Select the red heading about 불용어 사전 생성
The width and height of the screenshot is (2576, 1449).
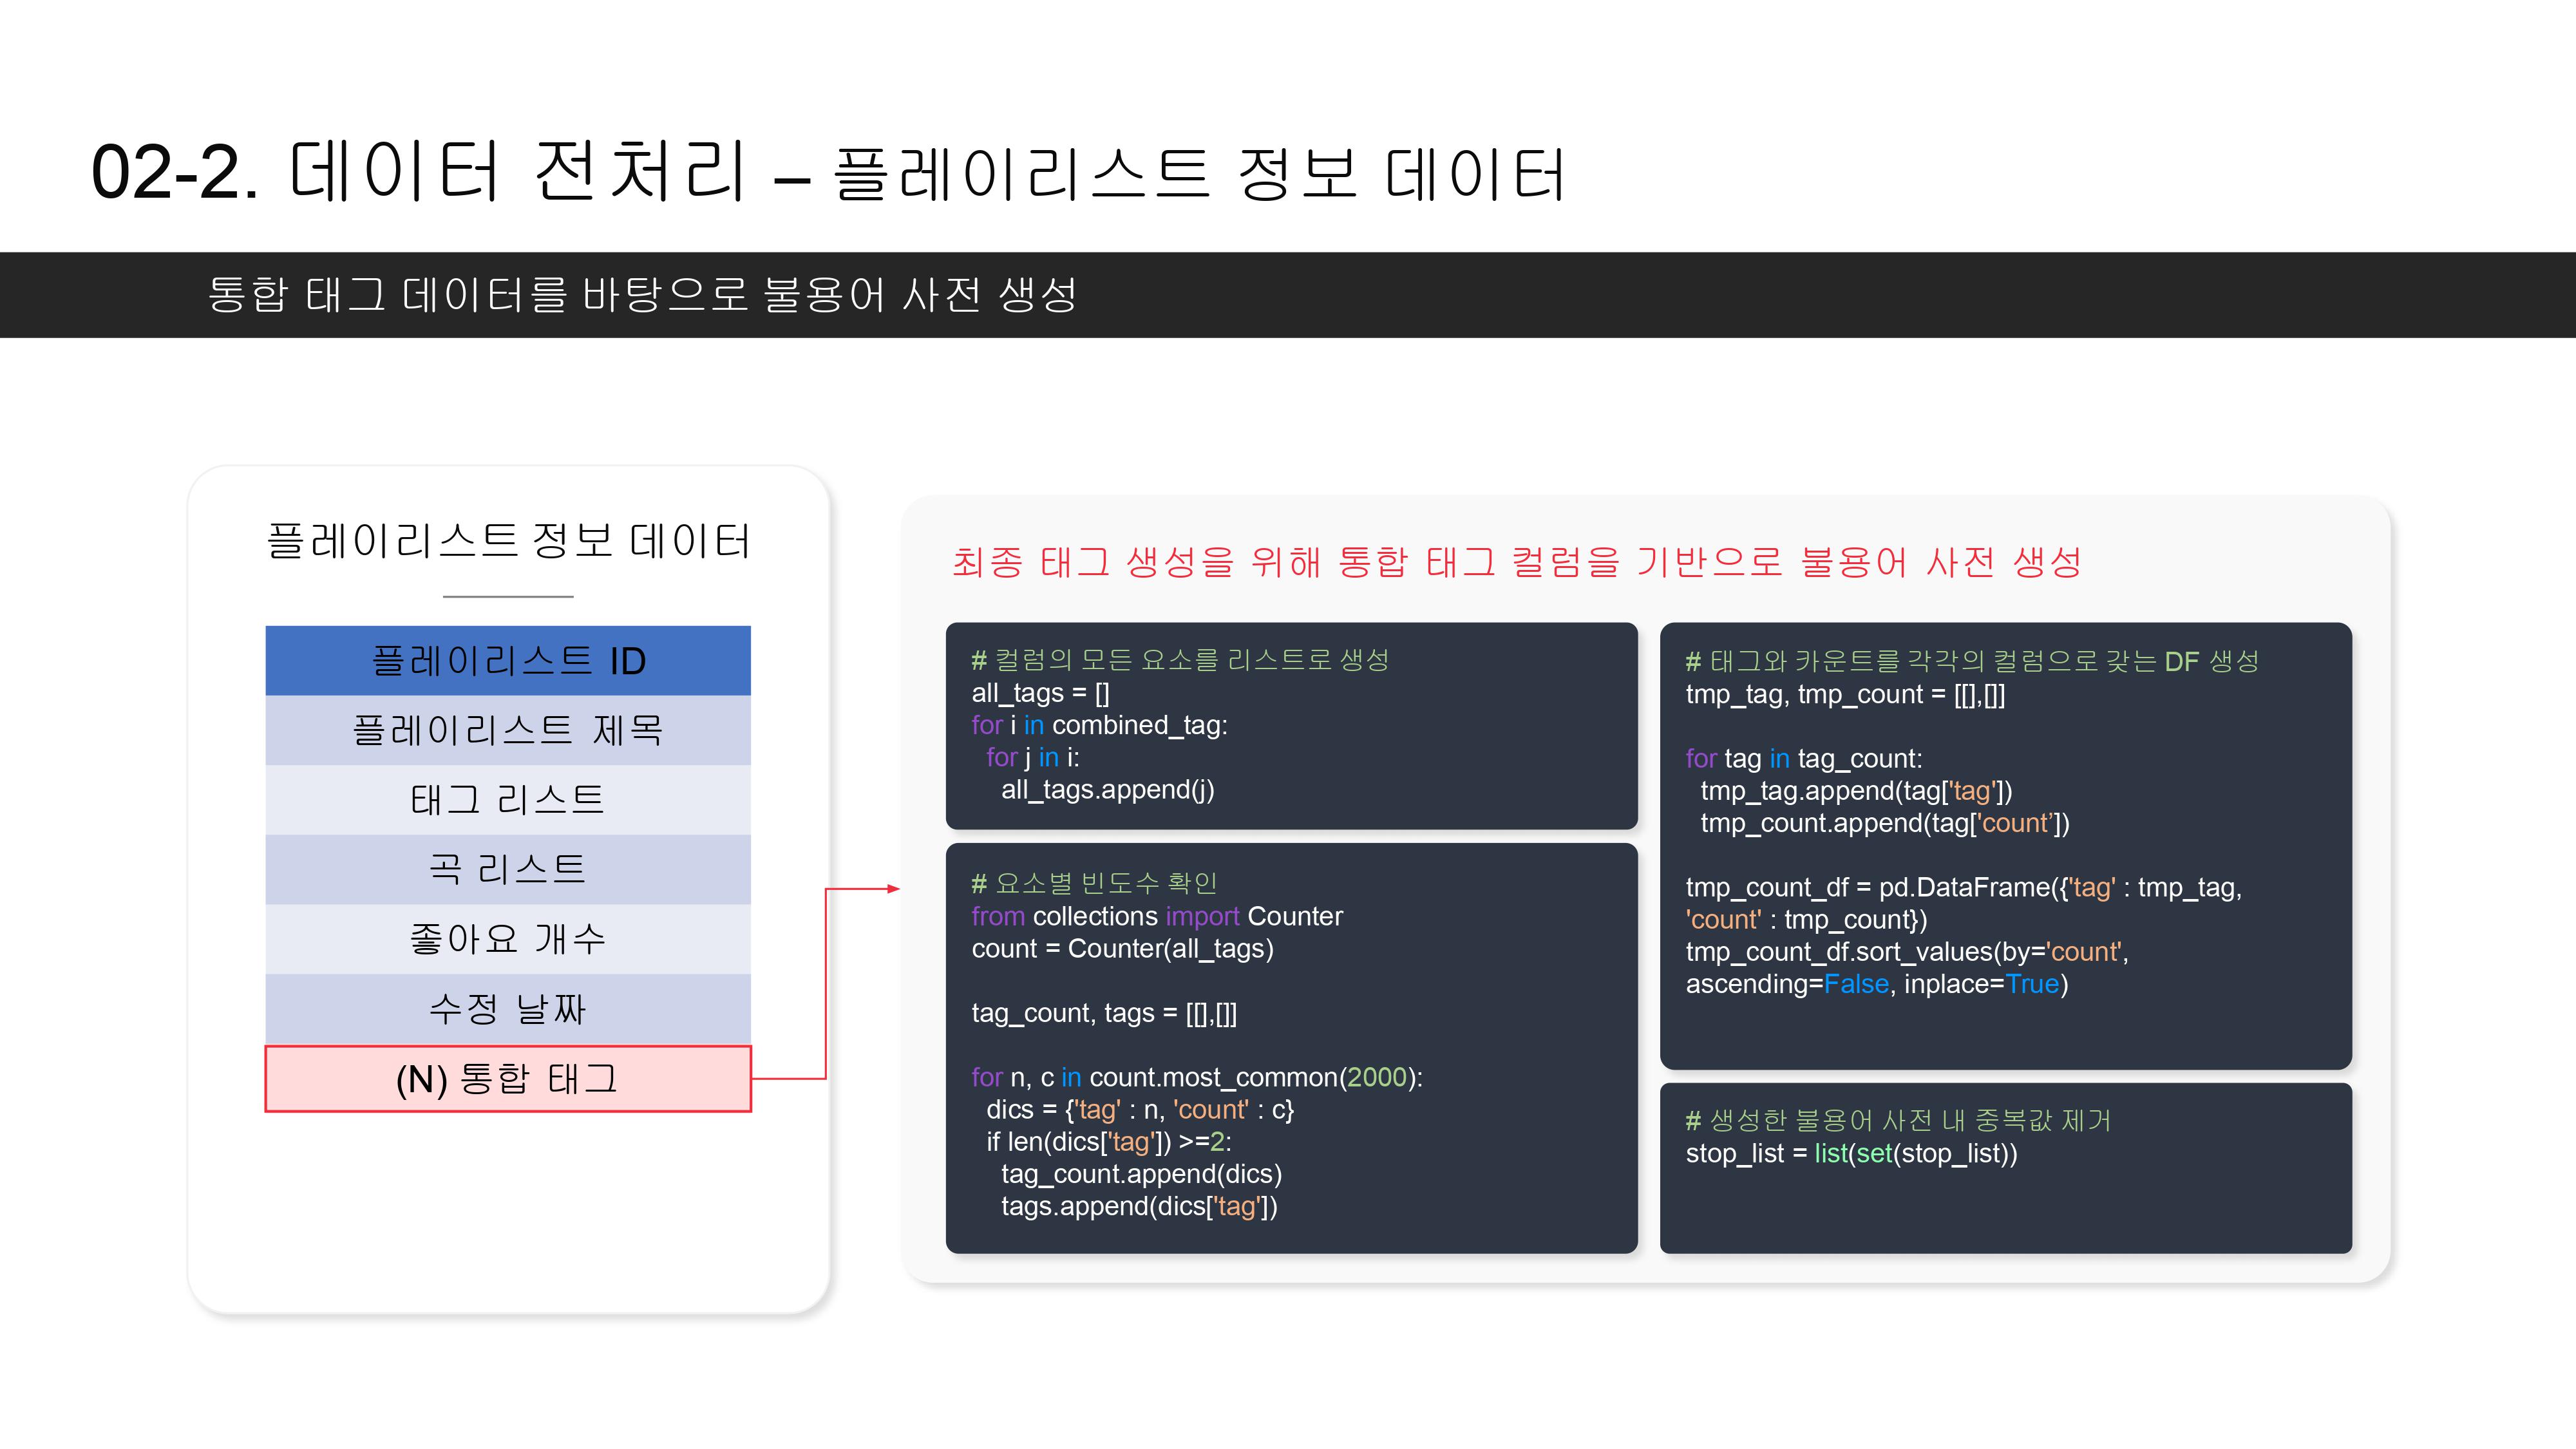click(1516, 562)
